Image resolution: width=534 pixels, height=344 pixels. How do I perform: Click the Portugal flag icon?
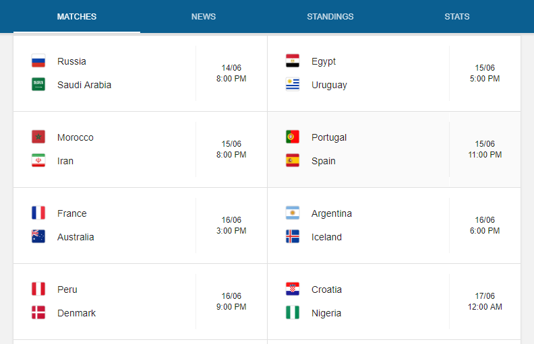point(293,137)
